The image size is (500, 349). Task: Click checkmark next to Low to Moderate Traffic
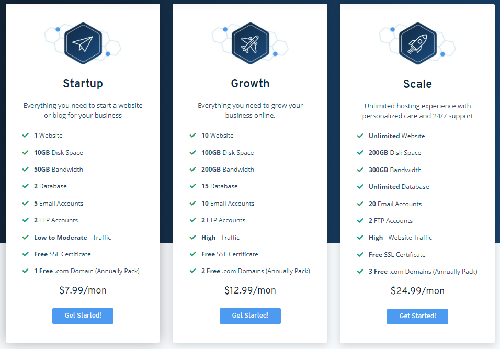[26, 238]
